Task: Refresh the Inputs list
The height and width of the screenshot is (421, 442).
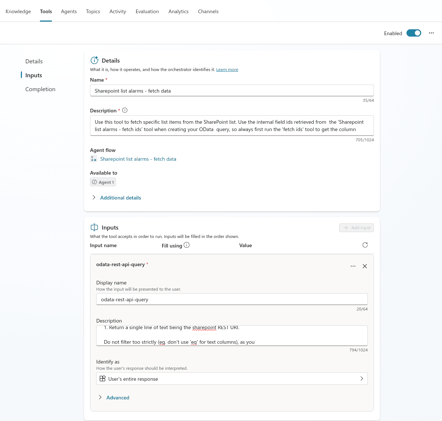Action: [x=365, y=245]
